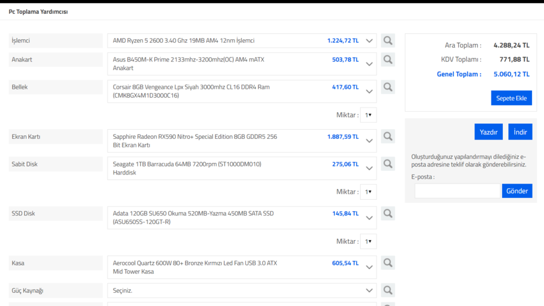Viewport: 544px width, 306px height.
Task: Click the magnifier beside Sabit Disk
Action: 387,164
